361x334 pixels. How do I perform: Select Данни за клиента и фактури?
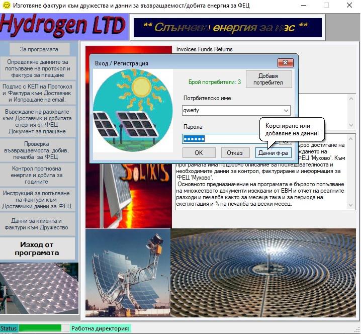click(x=38, y=224)
